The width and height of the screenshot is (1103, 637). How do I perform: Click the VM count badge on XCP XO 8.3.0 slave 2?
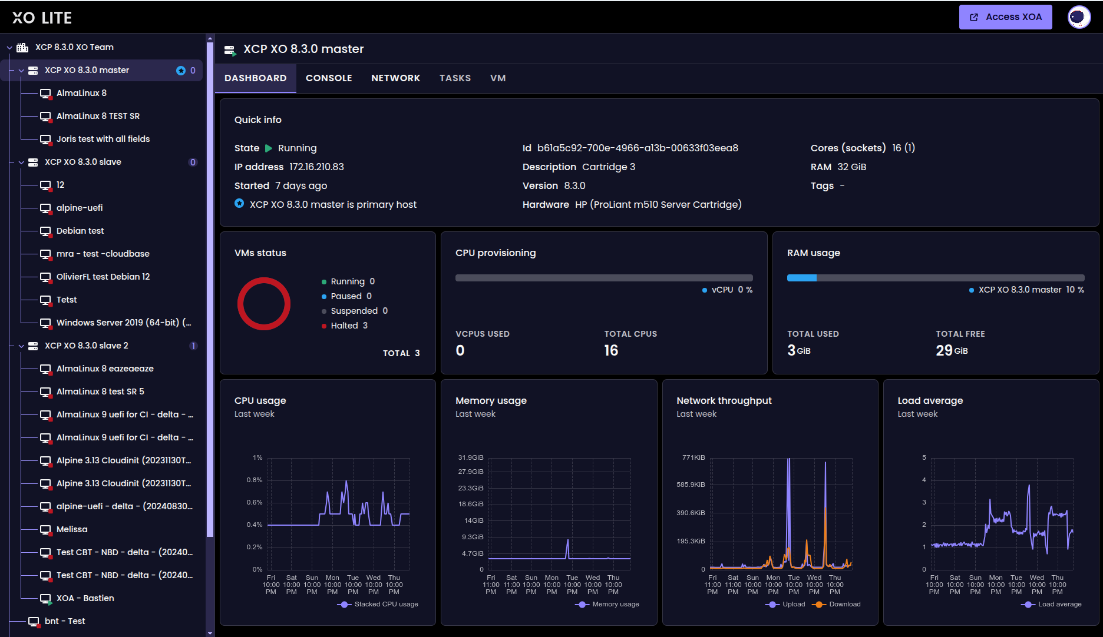click(x=193, y=346)
